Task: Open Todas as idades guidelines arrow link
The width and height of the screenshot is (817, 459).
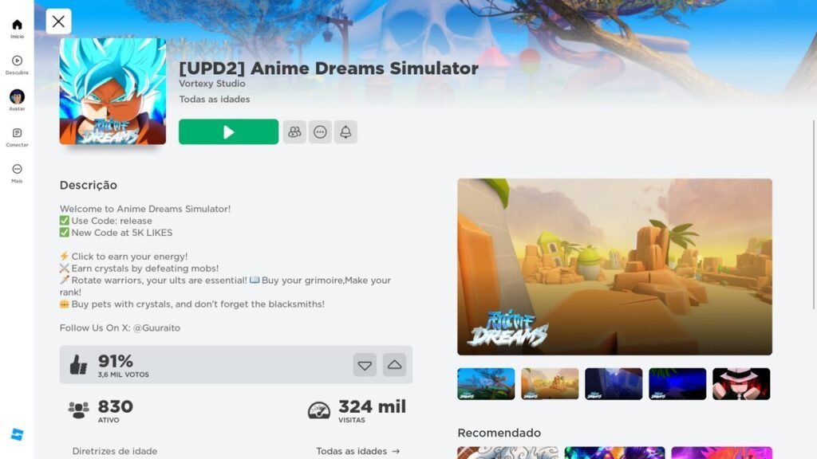Action: click(x=358, y=451)
